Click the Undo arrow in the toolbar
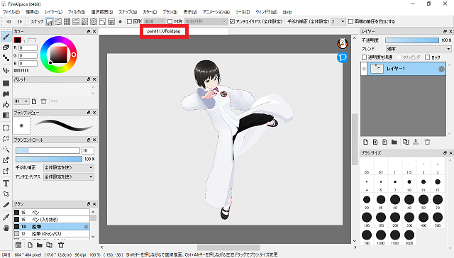Viewport: 454px width, 258px height. tap(9, 21)
